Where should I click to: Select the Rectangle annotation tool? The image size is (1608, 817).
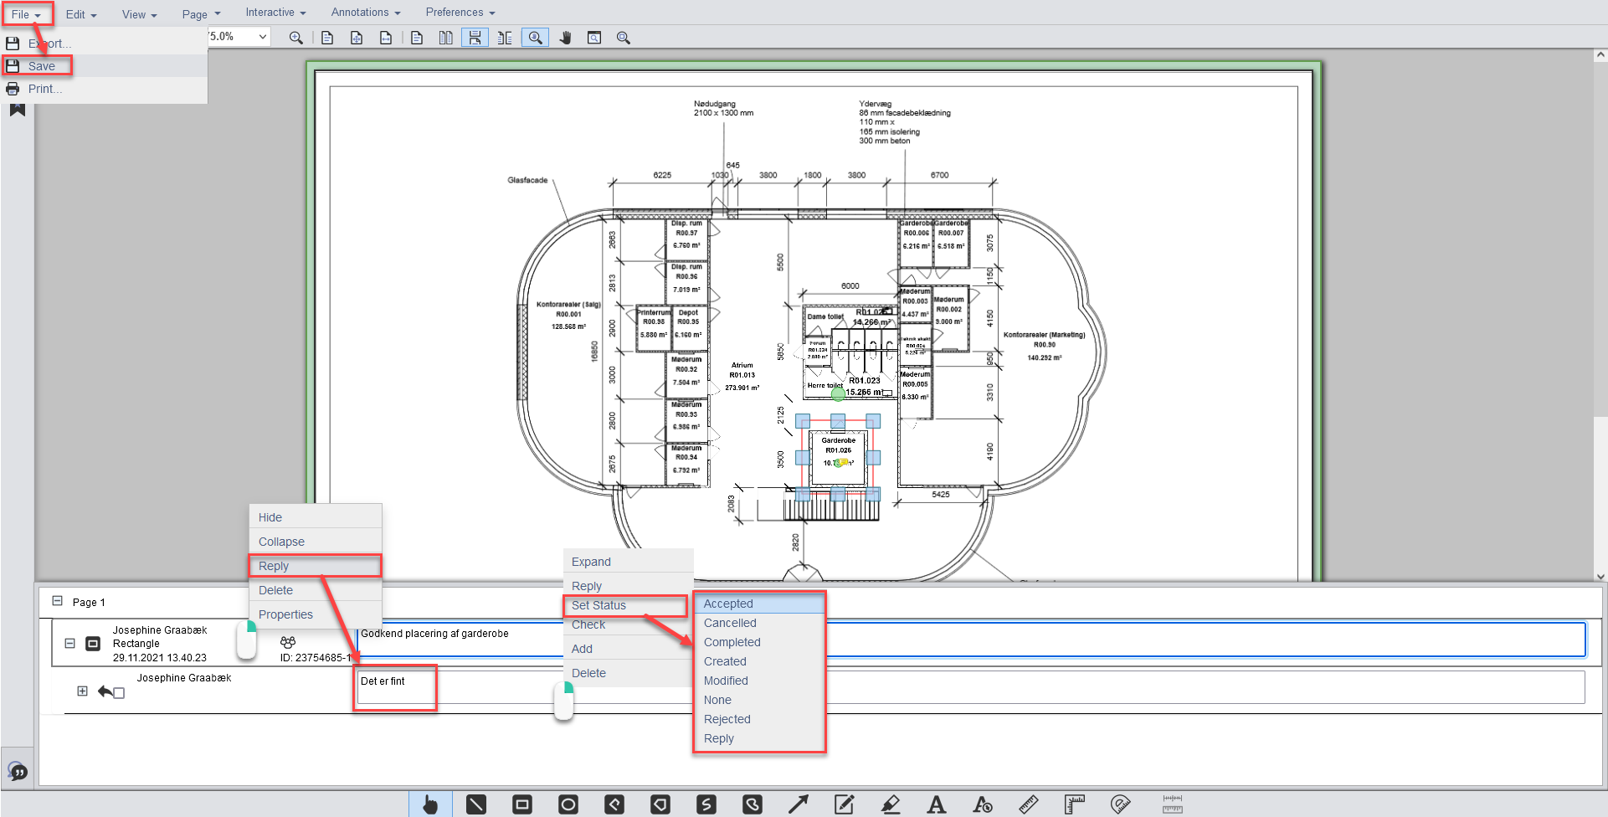coord(522,804)
